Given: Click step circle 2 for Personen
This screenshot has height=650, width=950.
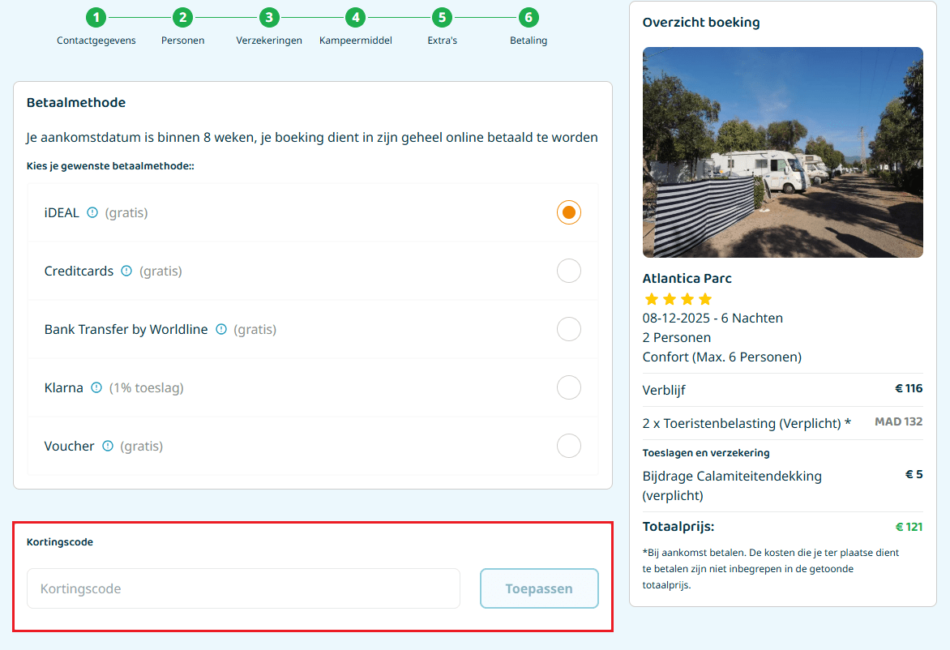Looking at the screenshot, I should (x=182, y=17).
